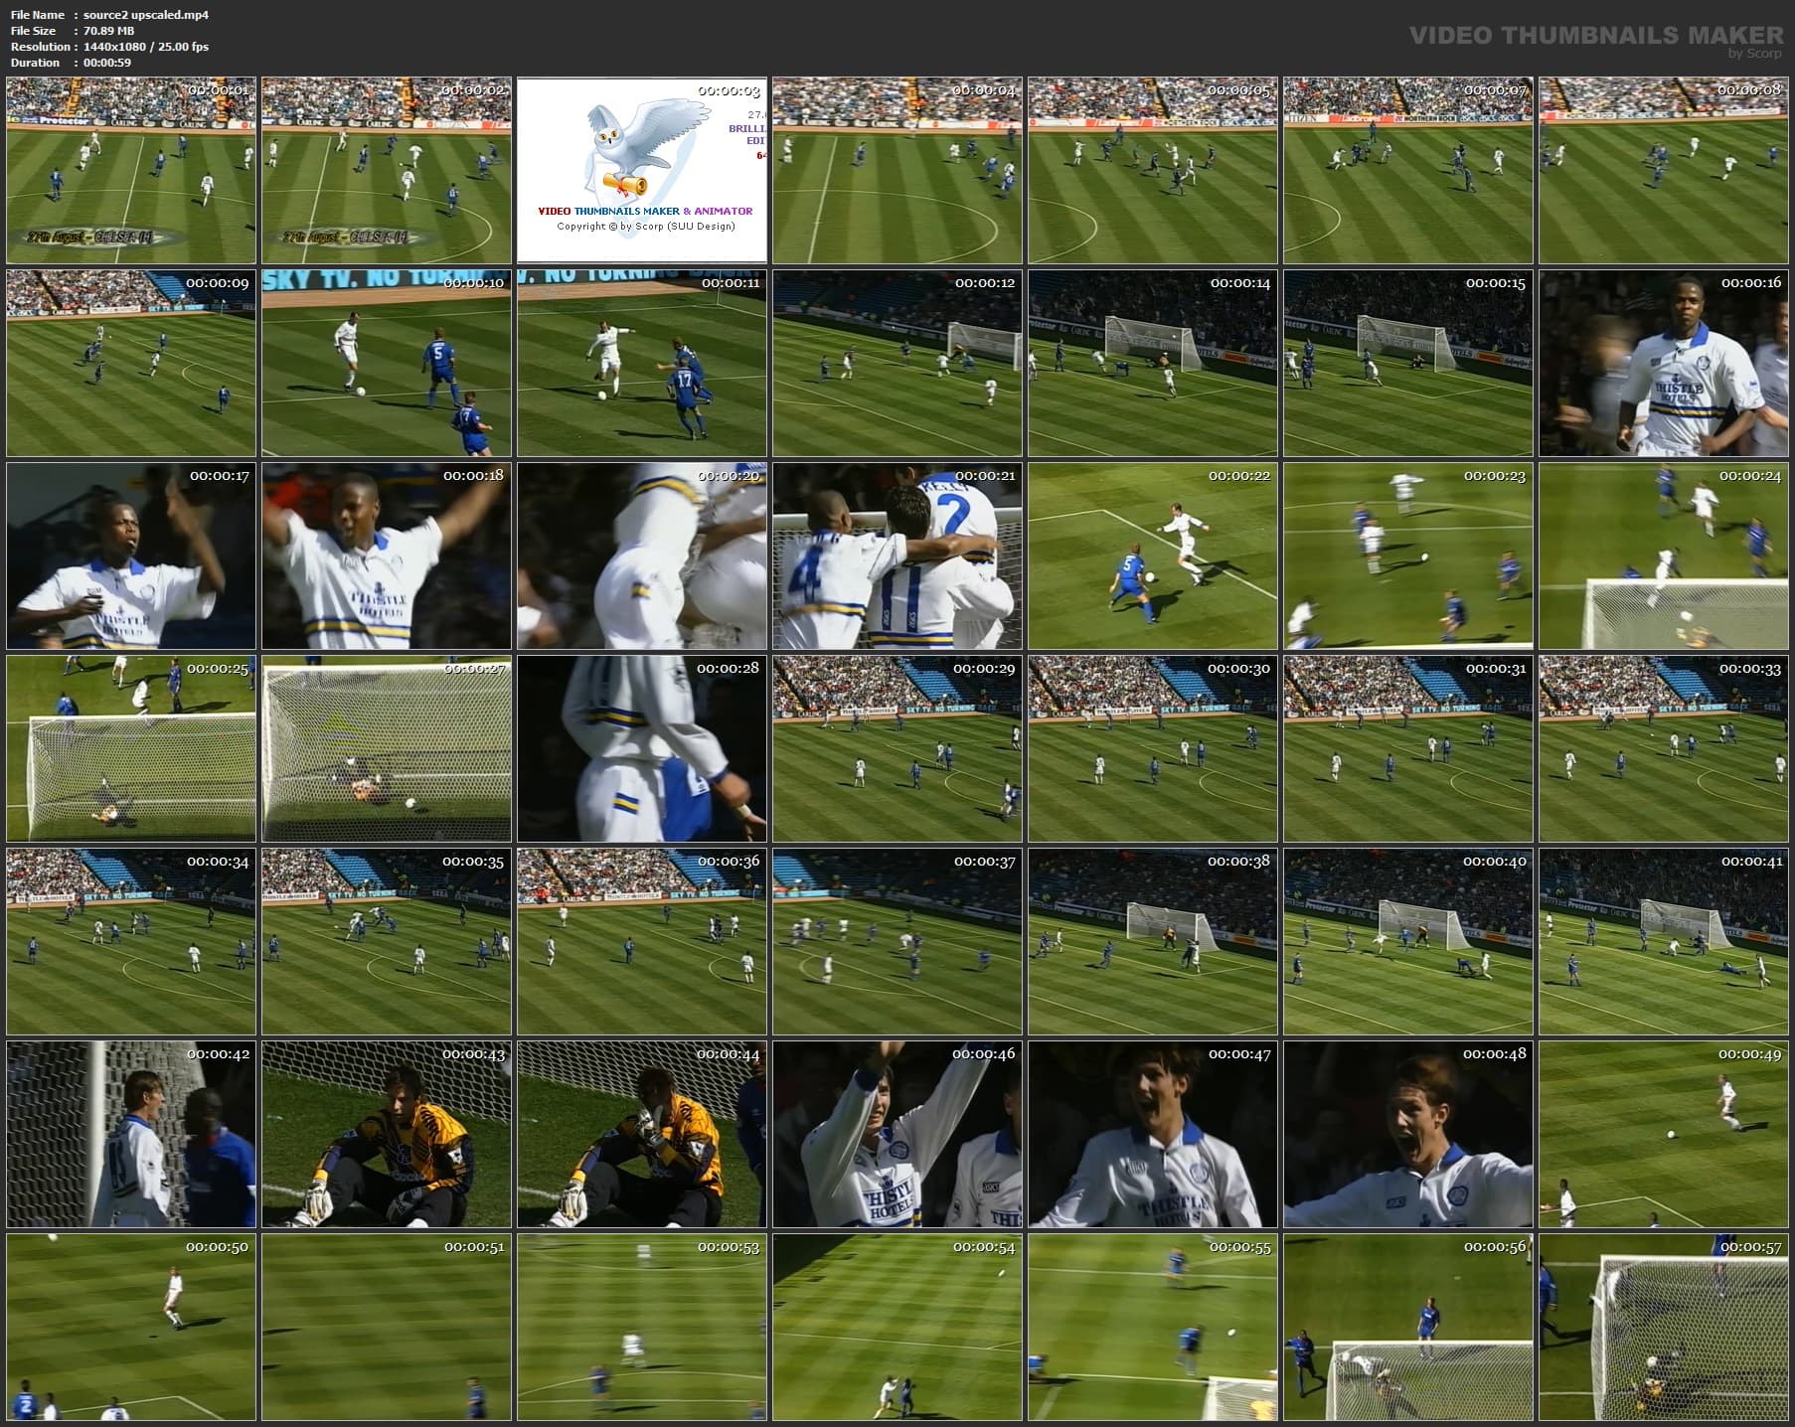Click the goal-net thumbnail at 00:00:25
Image resolution: width=1795 pixels, height=1427 pixels.
tap(129, 748)
